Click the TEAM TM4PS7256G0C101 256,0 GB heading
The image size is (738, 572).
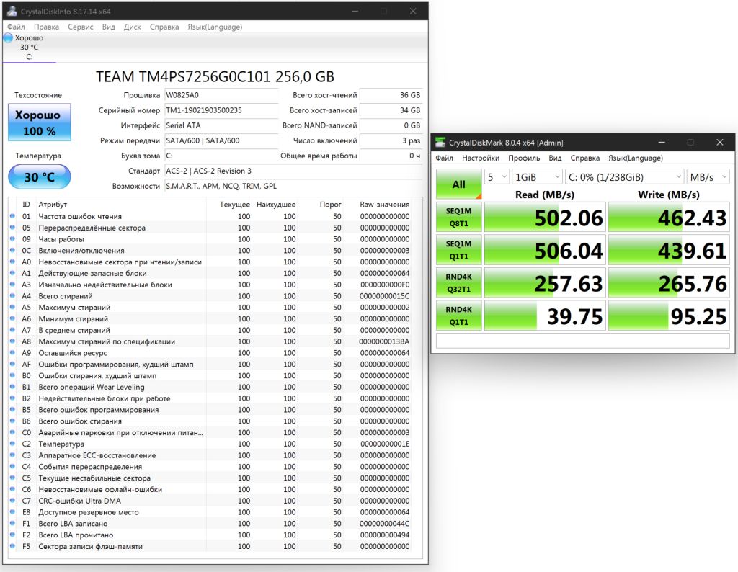[215, 76]
